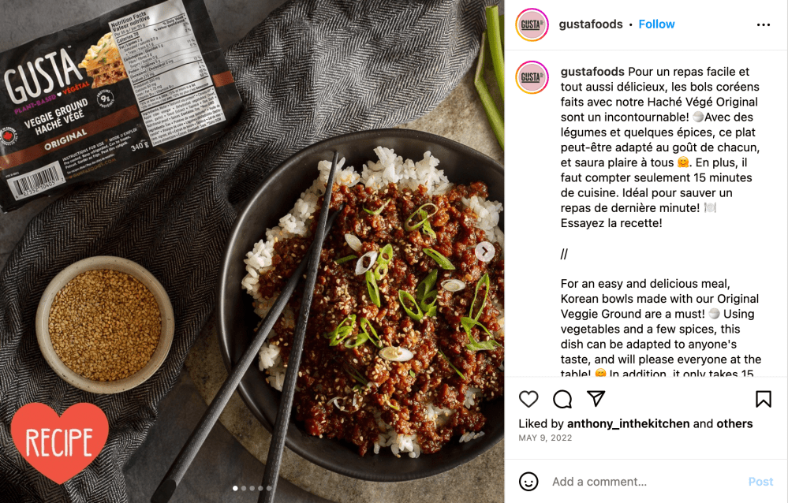Click the red RECIPE heart sticker
Viewport: 788px width, 503px height.
tap(59, 442)
